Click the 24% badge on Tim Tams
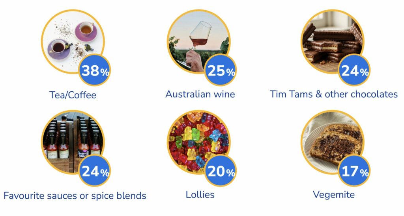Viewport: 404px width, 216px height. [354, 71]
